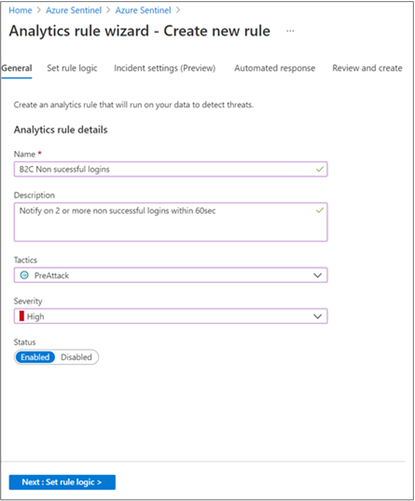Set status to Disabled
Viewport: 415px width, 501px height.
click(x=76, y=357)
